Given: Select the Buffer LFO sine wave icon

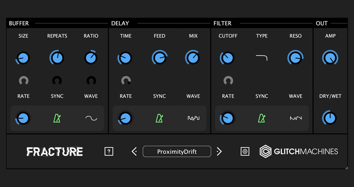Looking at the screenshot, I should (x=91, y=118).
